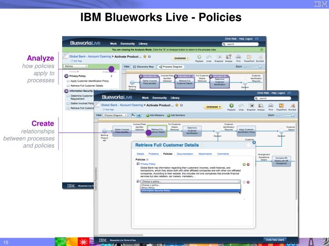
Task: Click Global Bank - Account Opening link, back window
Action: pos(90,56)
